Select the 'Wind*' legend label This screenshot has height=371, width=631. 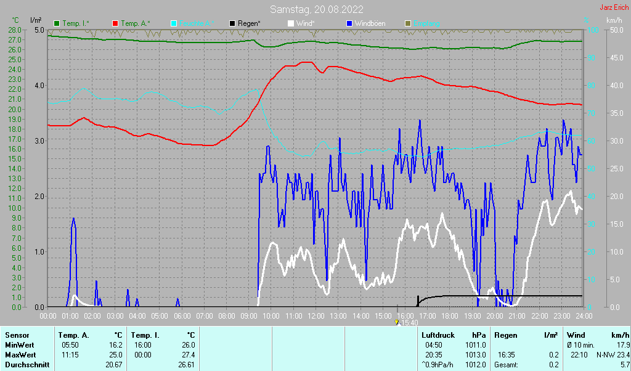pos(305,24)
